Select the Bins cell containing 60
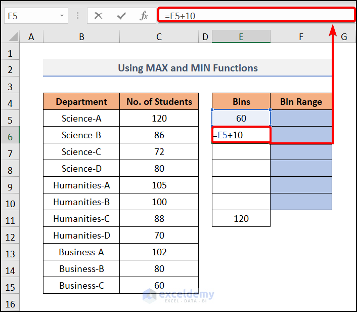Viewport: 357px width, 312px height. 241,119
